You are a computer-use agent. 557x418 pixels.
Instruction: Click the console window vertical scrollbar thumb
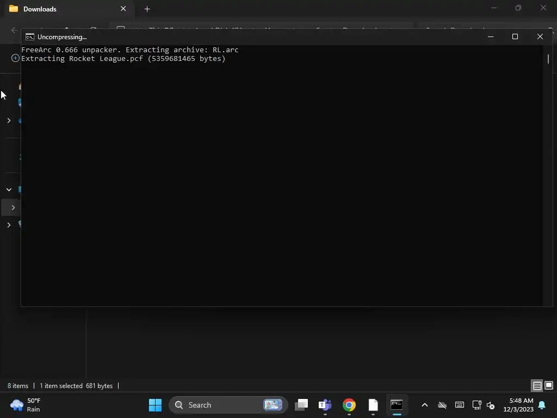pos(548,59)
